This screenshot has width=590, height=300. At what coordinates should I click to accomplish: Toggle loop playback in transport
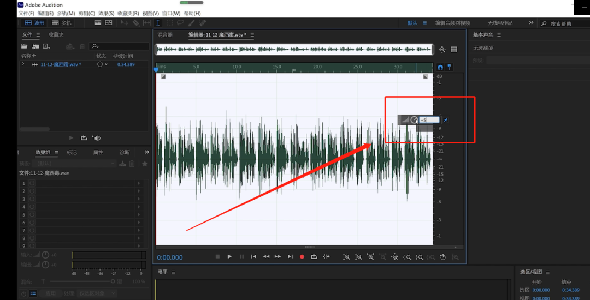click(314, 257)
